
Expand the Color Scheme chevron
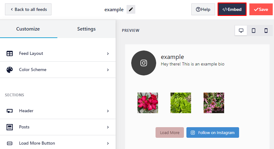[108, 70]
